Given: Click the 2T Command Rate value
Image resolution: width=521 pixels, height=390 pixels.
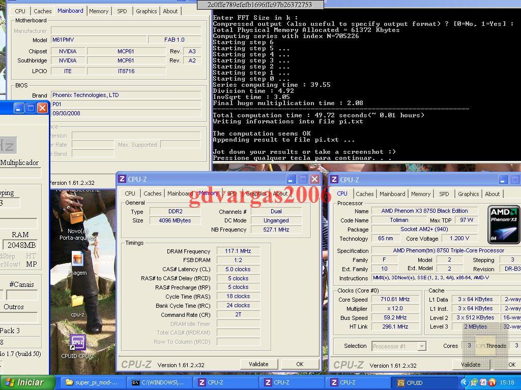Looking at the screenshot, I should [x=238, y=314].
